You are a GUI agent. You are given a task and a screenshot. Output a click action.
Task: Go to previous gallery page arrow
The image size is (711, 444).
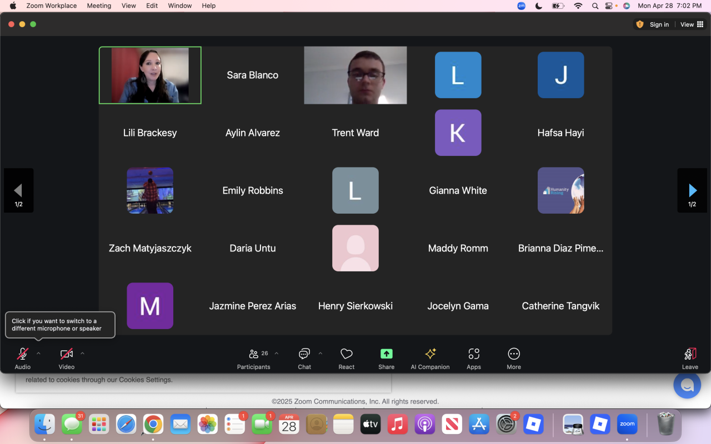pos(18,190)
